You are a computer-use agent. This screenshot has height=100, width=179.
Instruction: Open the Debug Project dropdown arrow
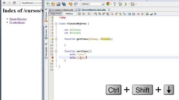pyautogui.click(x=136, y=4)
